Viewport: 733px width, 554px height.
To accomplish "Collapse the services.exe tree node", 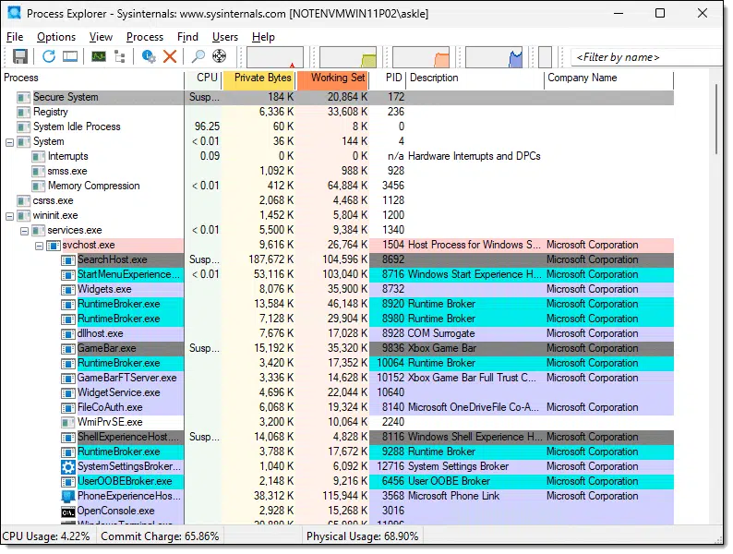I will 24,231.
